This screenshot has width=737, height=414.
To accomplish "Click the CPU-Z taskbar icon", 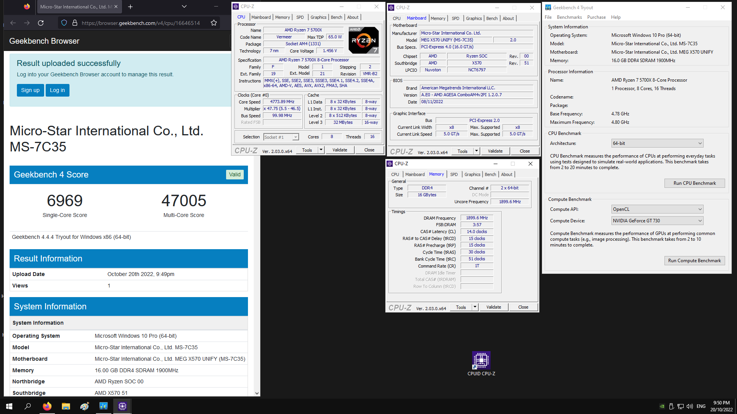I will [x=122, y=406].
